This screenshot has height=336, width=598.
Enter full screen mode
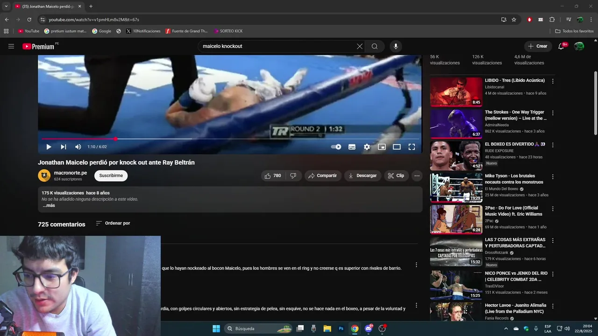tap(412, 147)
